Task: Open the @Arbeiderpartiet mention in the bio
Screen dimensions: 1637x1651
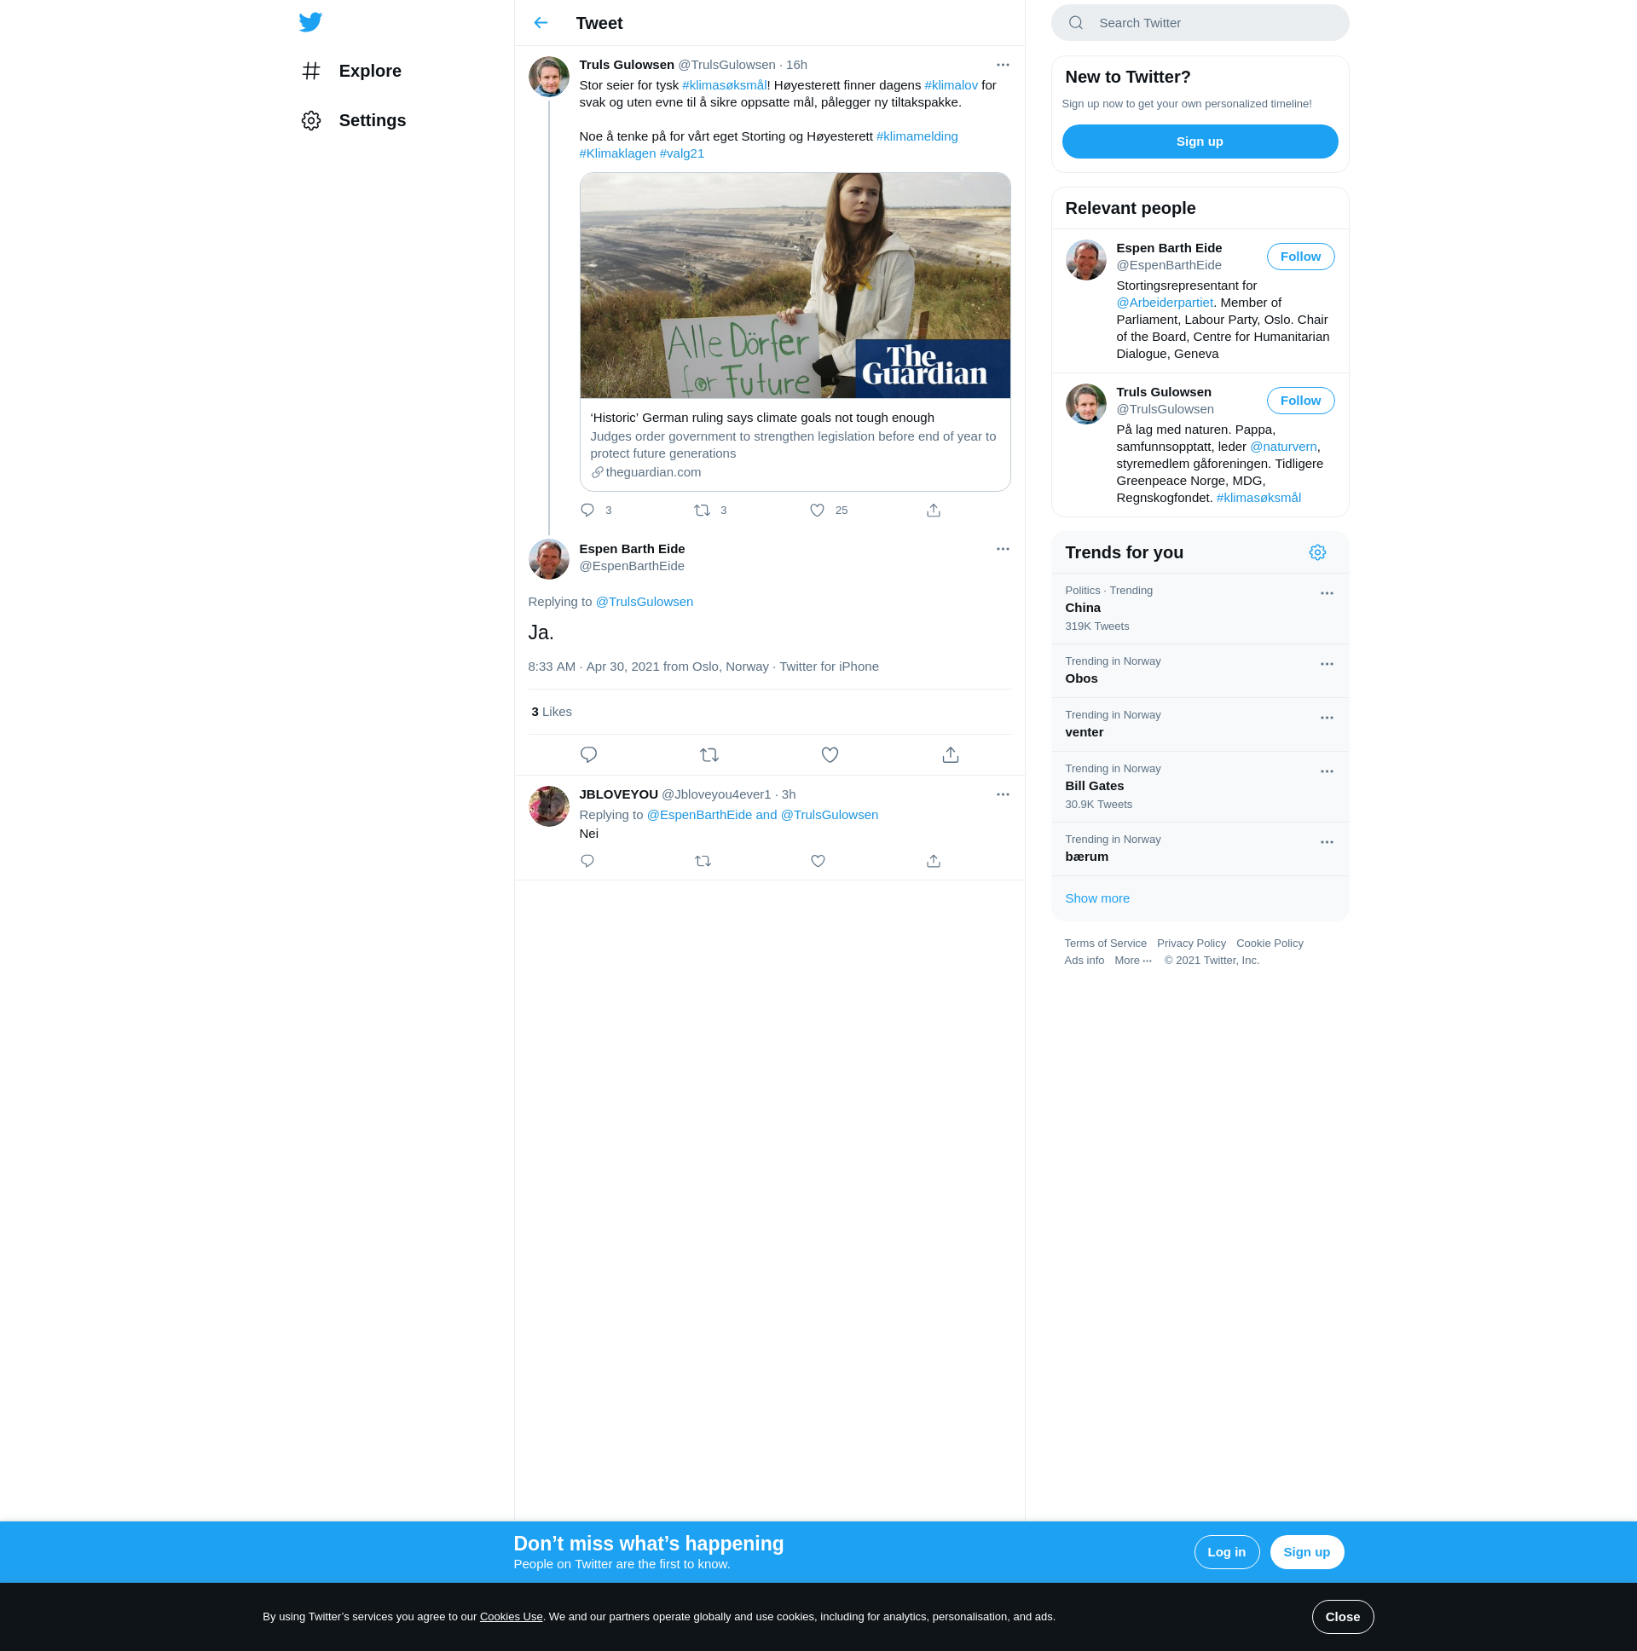Action: 1165,303
